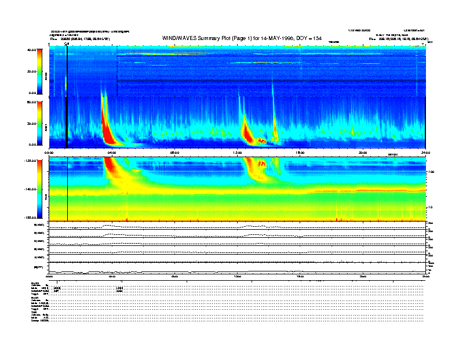The height and width of the screenshot is (355, 459).
Task: Click the DOY = 134 text
Action: point(309,38)
